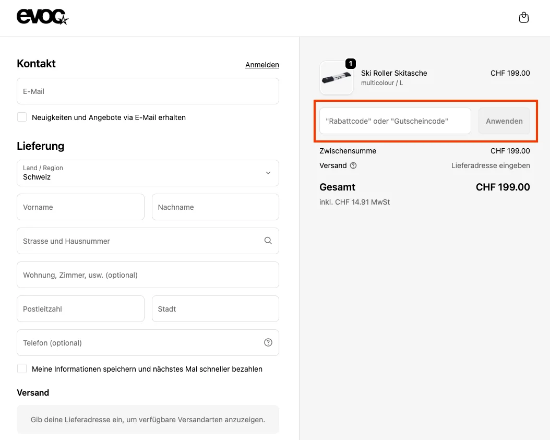The image size is (550, 440).
Task: Click the Anmelden link
Action: pos(262,65)
